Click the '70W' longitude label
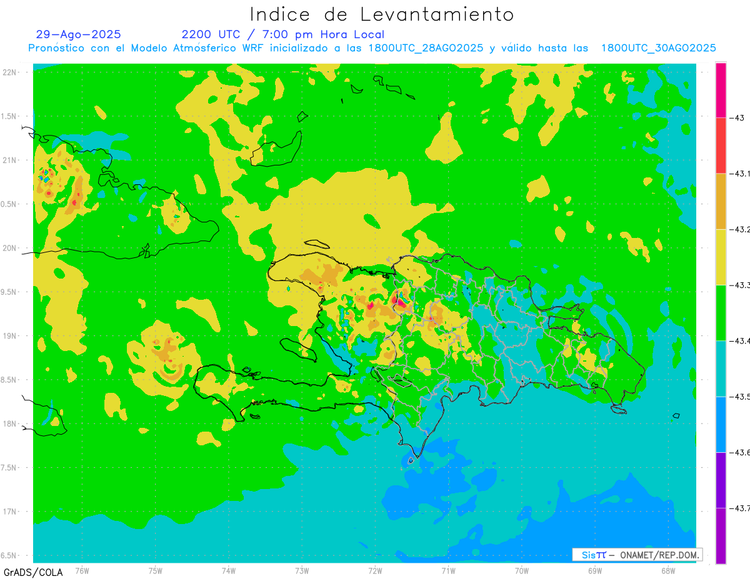The image size is (750, 579). 522,570
